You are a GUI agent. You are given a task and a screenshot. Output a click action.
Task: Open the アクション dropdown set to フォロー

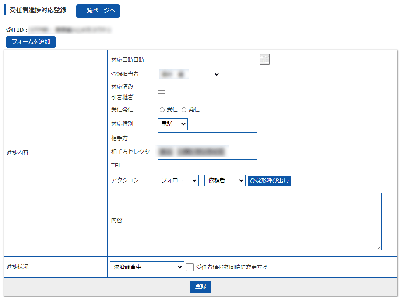coord(178,180)
